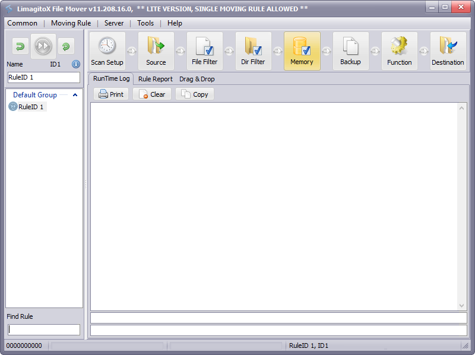Start rule with fast-forward play button

[x=43, y=46]
